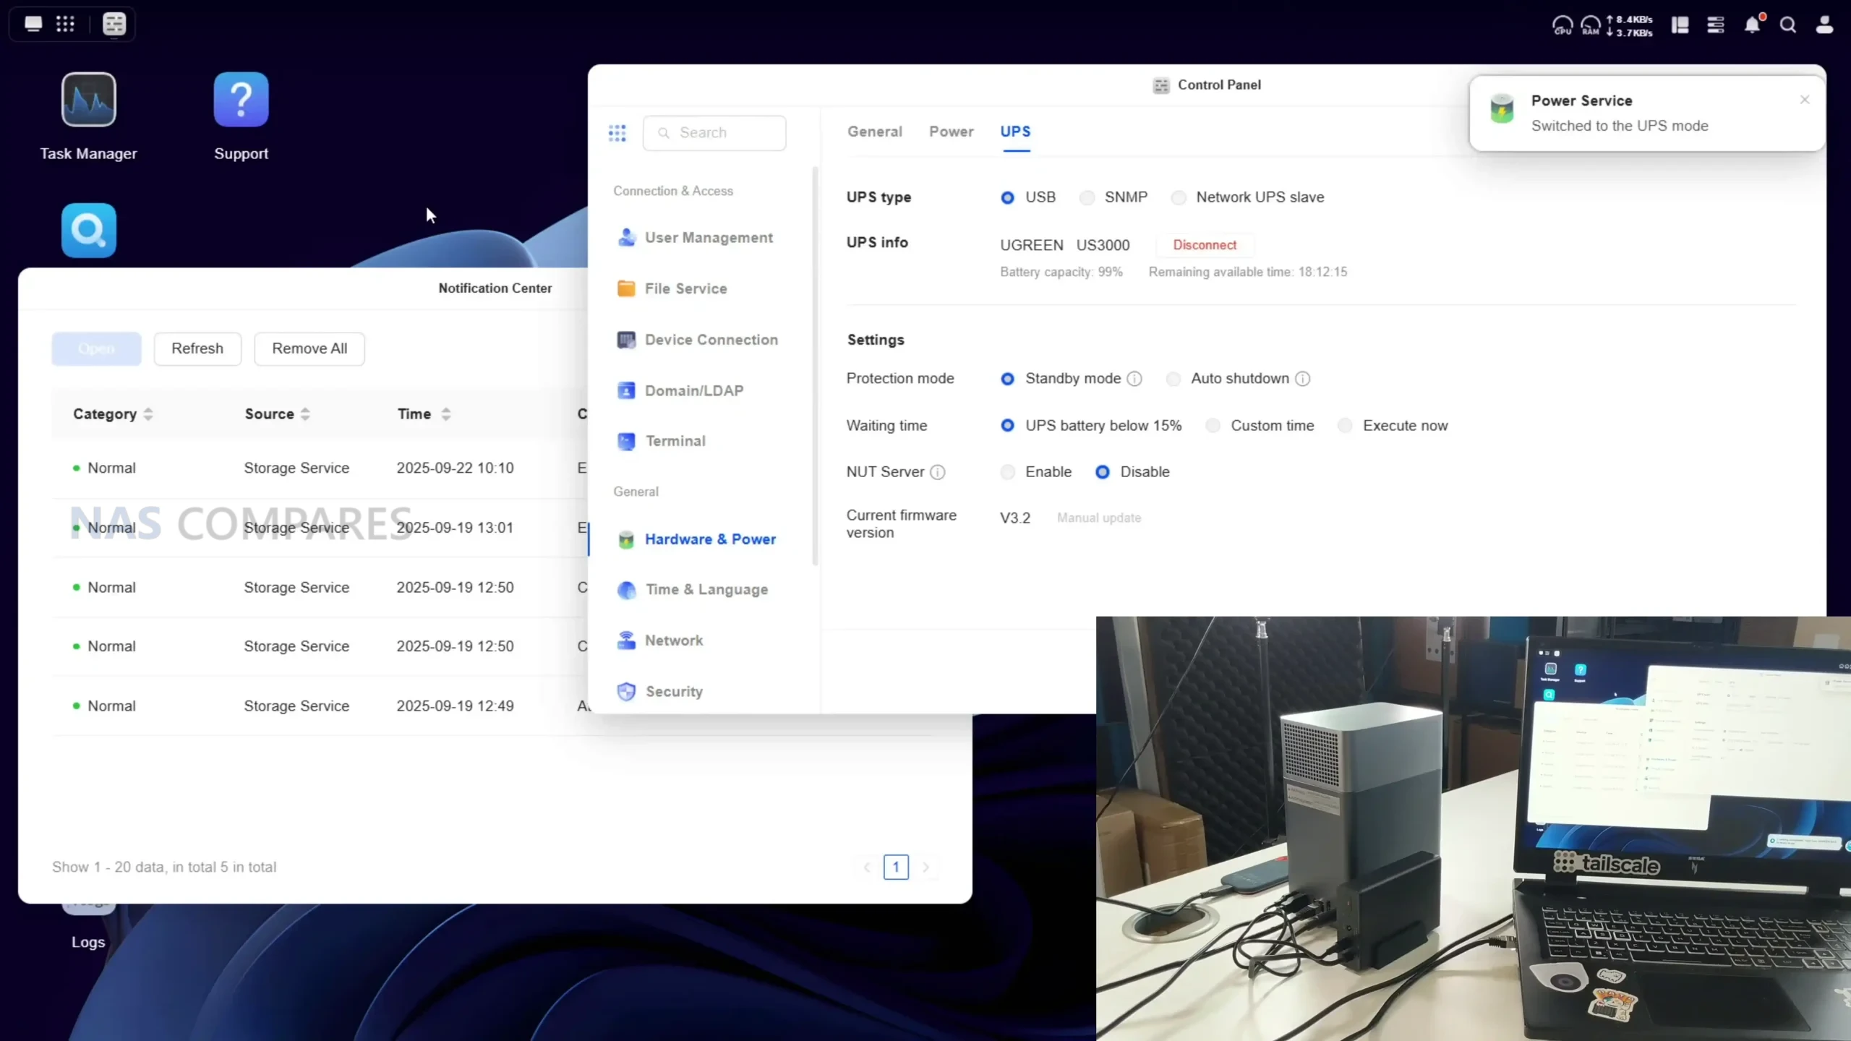The width and height of the screenshot is (1851, 1041).
Task: Select Auto shutdown protection mode
Action: pos(1174,379)
